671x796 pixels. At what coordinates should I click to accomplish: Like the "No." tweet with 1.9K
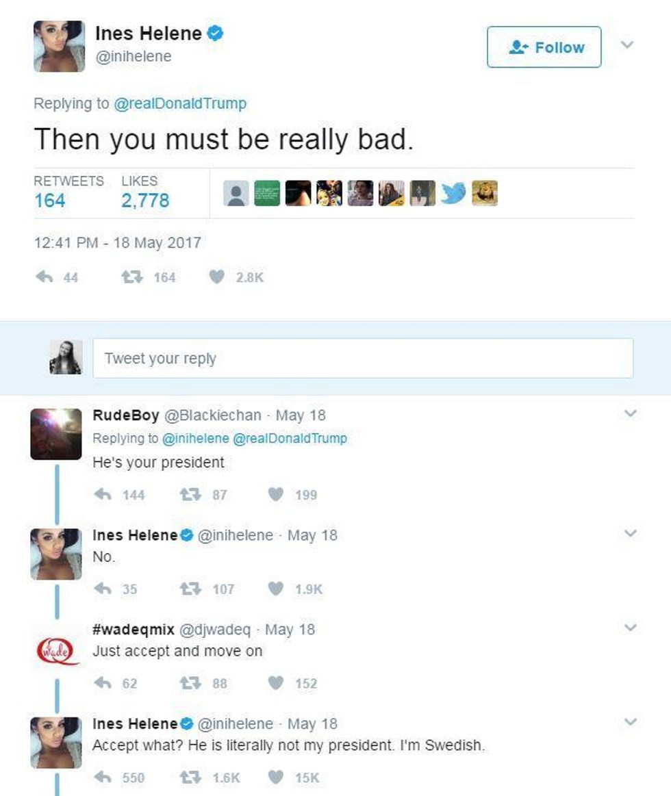(x=275, y=589)
